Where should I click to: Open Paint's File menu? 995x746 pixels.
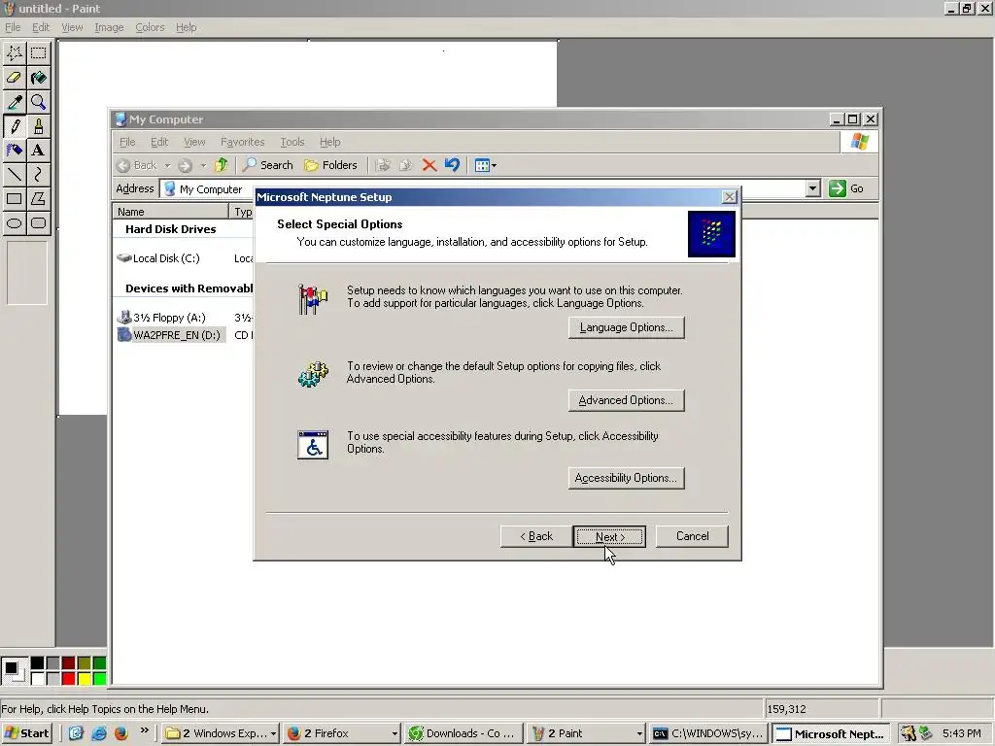[x=13, y=27]
